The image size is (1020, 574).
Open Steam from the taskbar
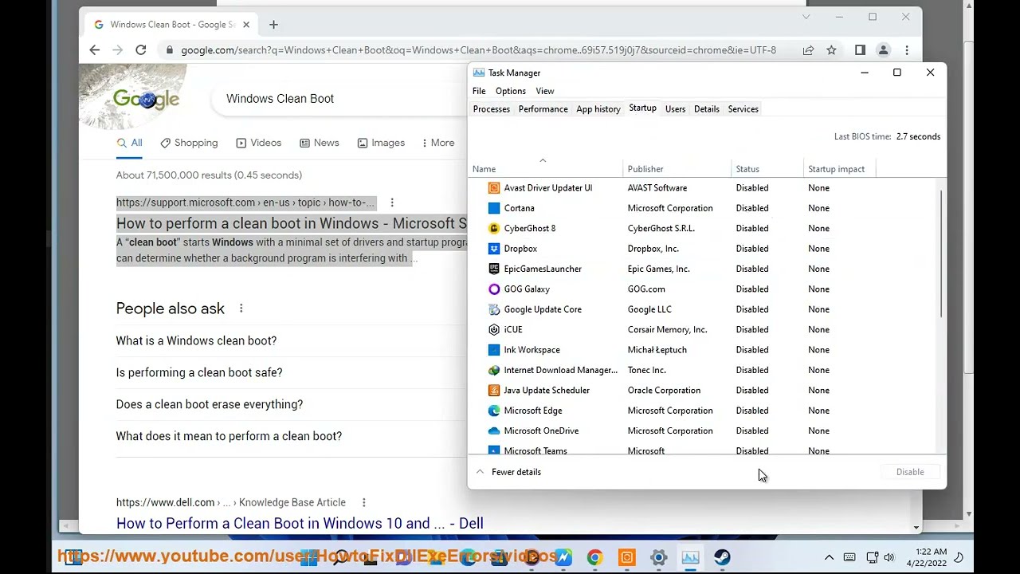(722, 557)
